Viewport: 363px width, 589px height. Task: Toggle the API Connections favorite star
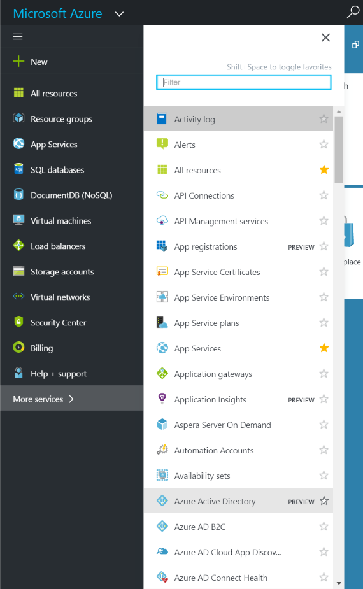pos(324,195)
